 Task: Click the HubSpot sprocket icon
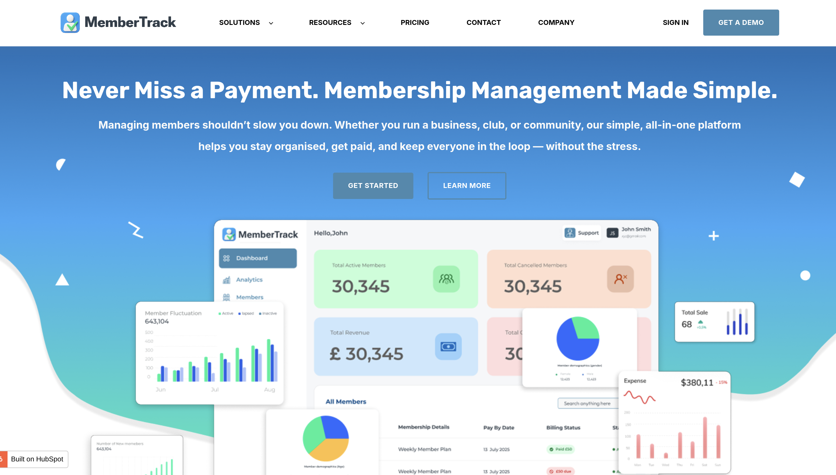(3, 459)
